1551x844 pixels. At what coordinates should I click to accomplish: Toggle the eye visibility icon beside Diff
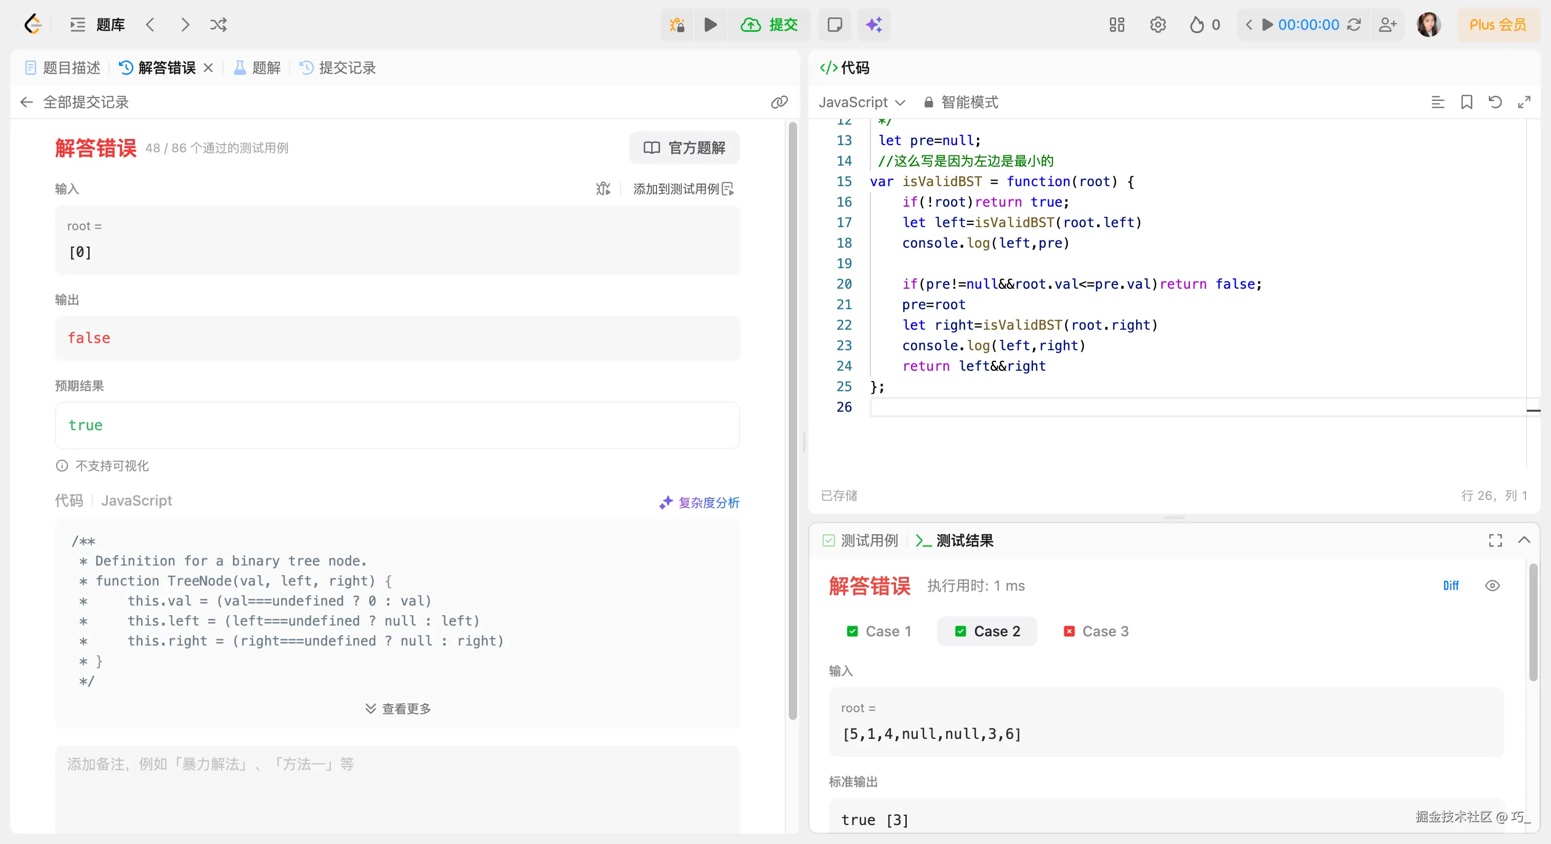[1492, 586]
